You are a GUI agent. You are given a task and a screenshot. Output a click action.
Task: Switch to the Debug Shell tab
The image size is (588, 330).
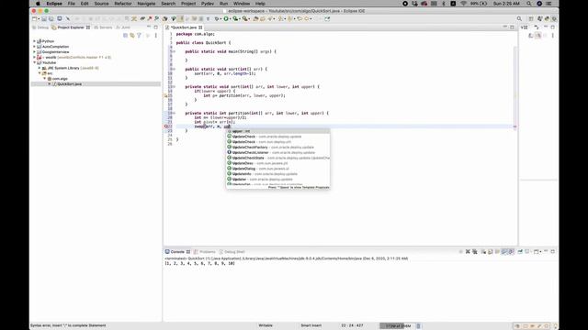pos(232,252)
